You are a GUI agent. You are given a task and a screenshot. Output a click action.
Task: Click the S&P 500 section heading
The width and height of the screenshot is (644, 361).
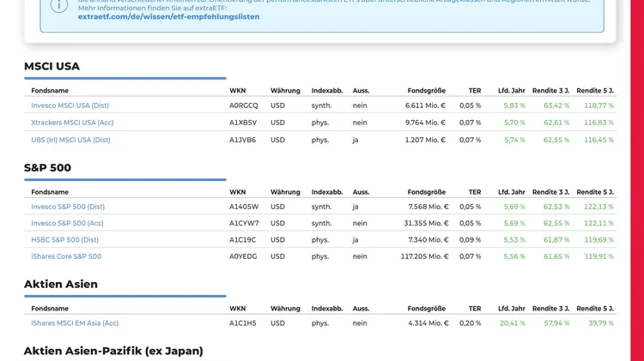pyautogui.click(x=47, y=167)
